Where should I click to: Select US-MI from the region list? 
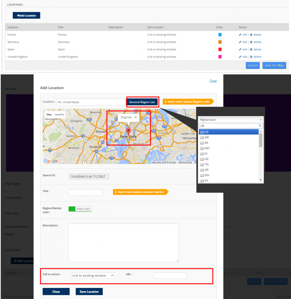coord(205,143)
